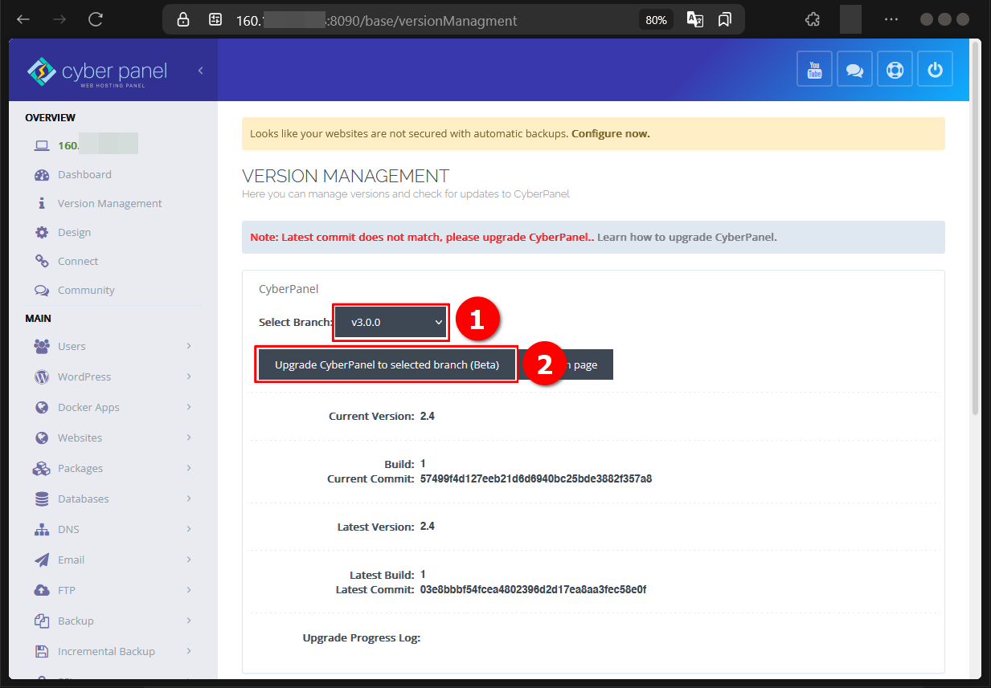This screenshot has width=991, height=688.
Task: Open Websites menu item
Action: pyautogui.click(x=80, y=438)
